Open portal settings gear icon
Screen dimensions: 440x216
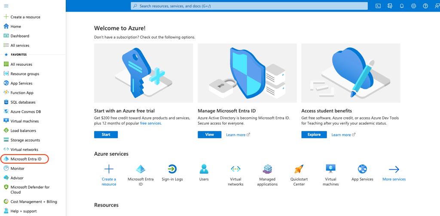pyautogui.click(x=414, y=6)
